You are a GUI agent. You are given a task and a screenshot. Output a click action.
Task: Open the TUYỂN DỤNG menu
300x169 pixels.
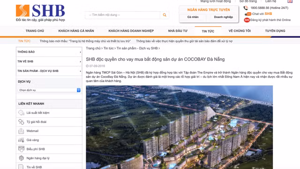[275, 31]
